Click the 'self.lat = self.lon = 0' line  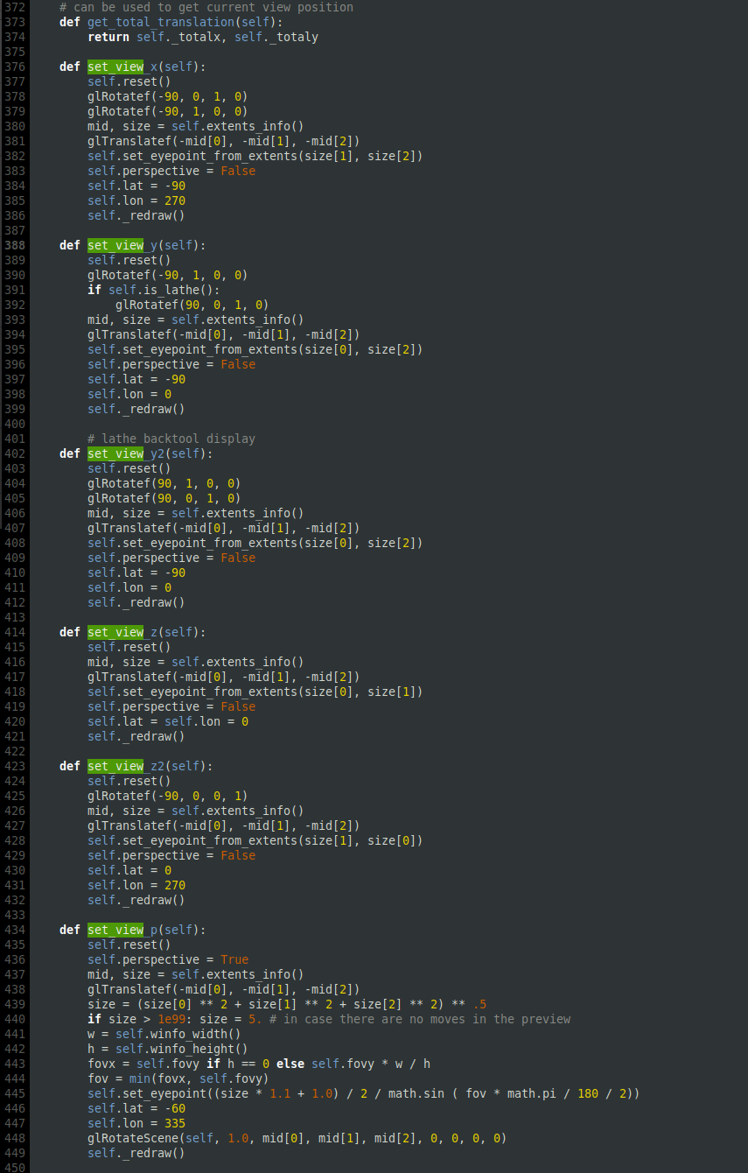pyautogui.click(x=168, y=721)
